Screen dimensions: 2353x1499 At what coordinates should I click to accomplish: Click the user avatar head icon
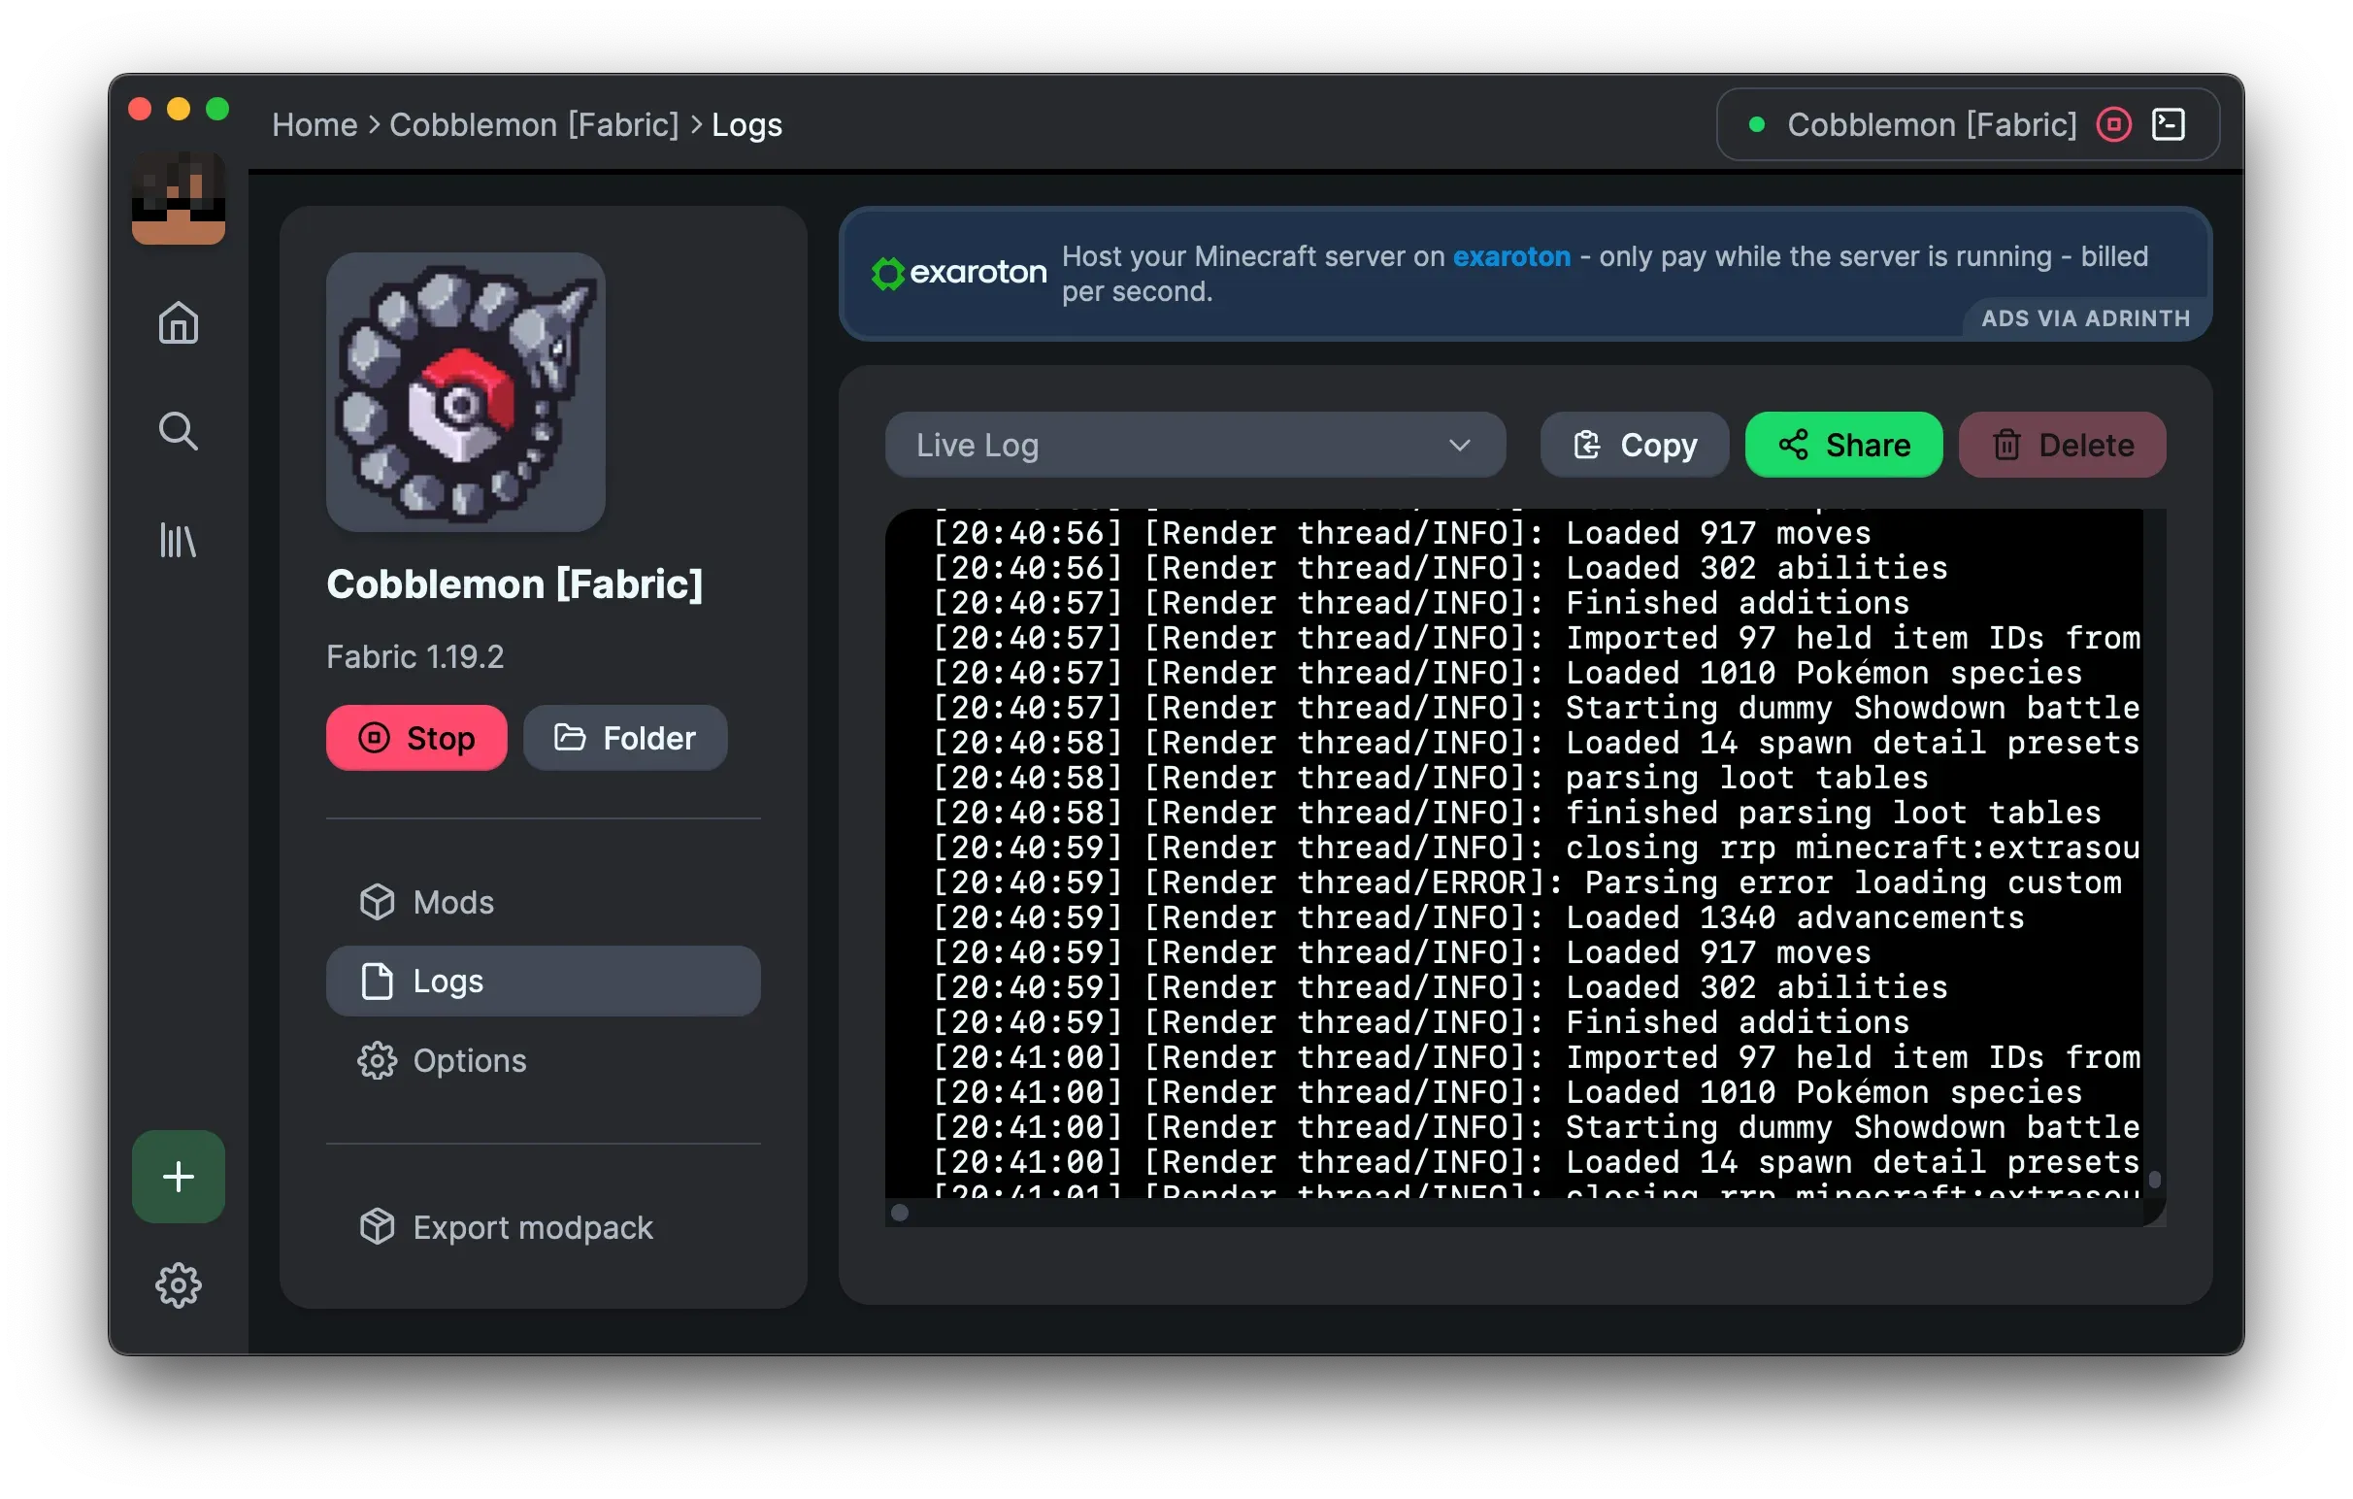pos(178,198)
